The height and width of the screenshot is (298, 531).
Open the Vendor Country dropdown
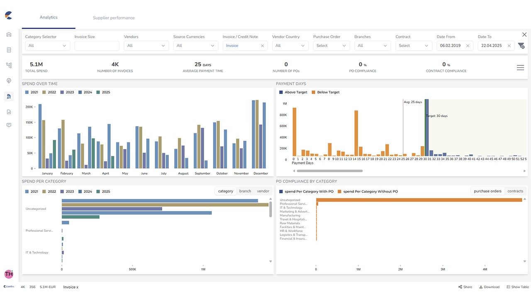pyautogui.click(x=290, y=46)
